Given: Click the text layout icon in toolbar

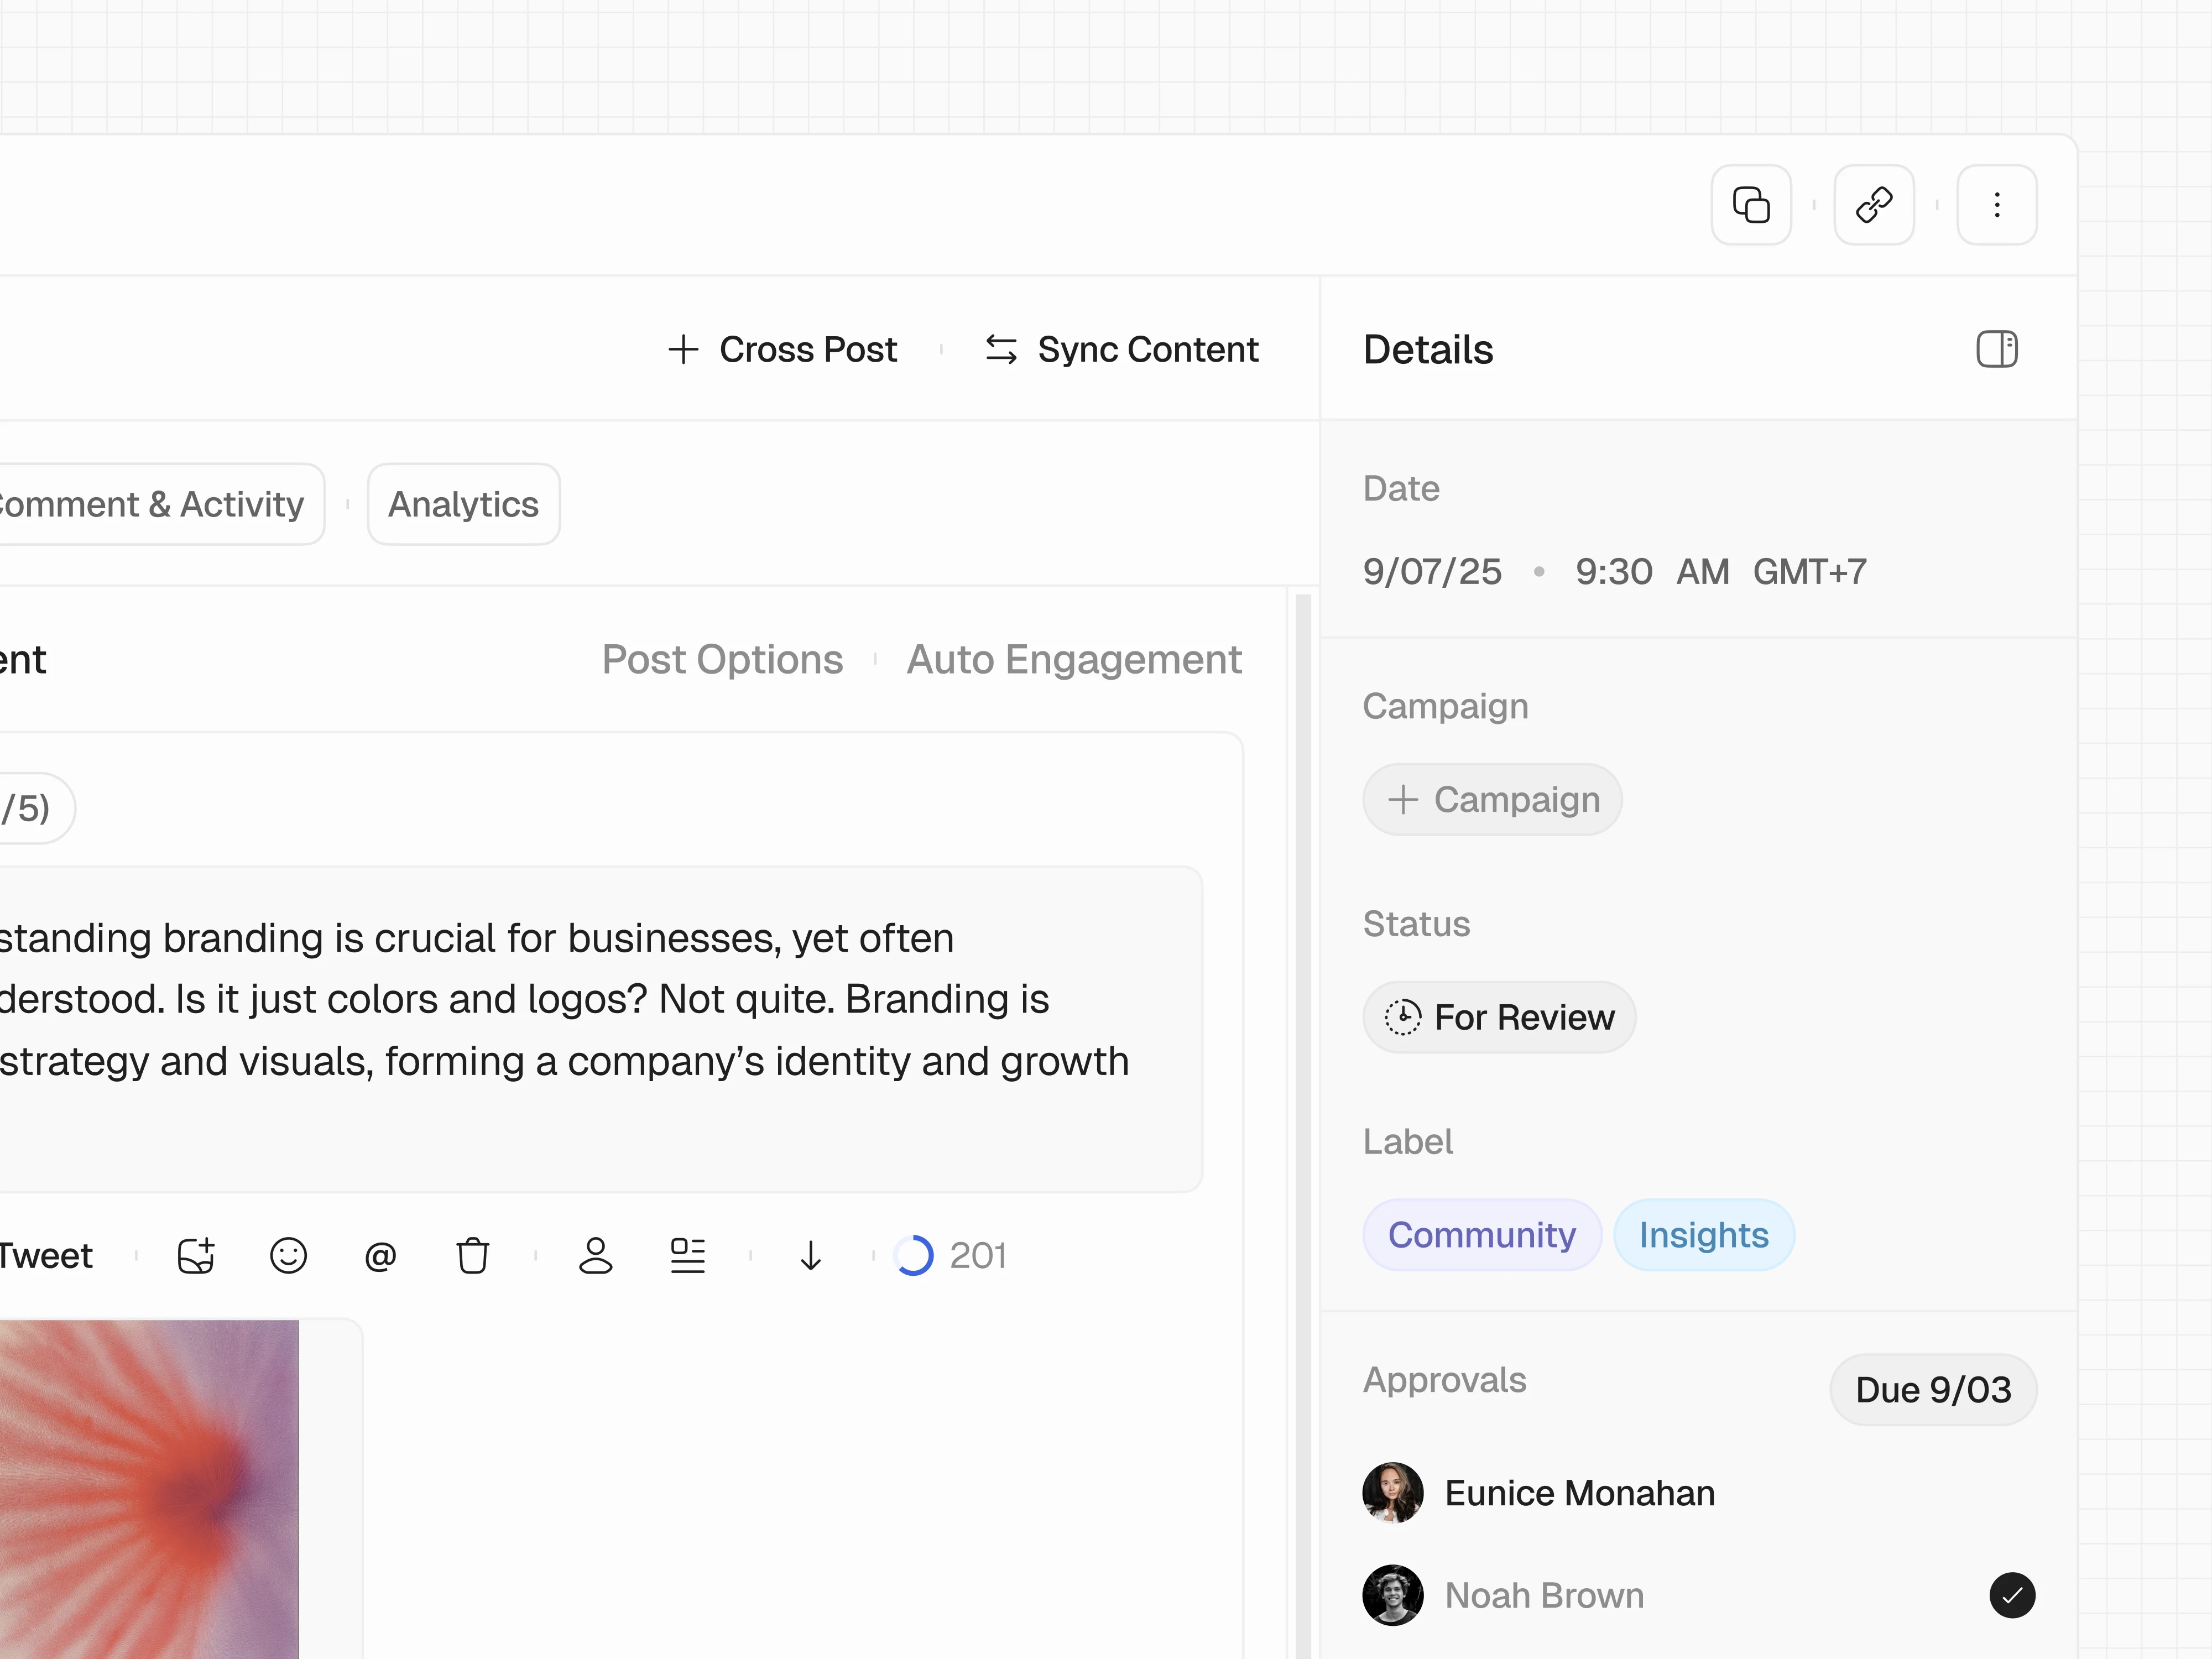Looking at the screenshot, I should click(687, 1255).
